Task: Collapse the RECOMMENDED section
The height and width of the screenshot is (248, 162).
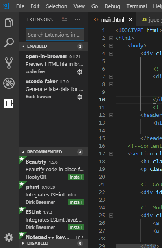Action: [x=24, y=152]
